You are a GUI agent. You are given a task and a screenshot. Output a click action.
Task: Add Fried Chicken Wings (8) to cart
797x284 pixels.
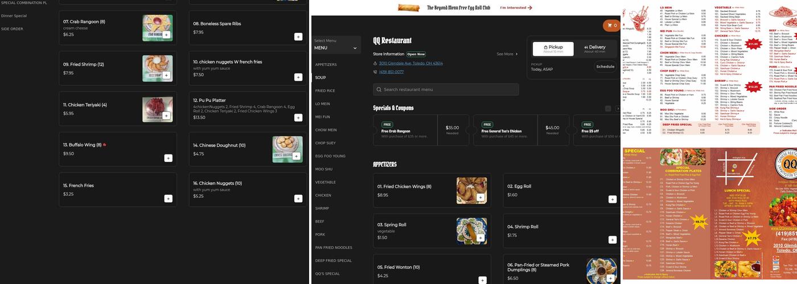[x=480, y=198]
